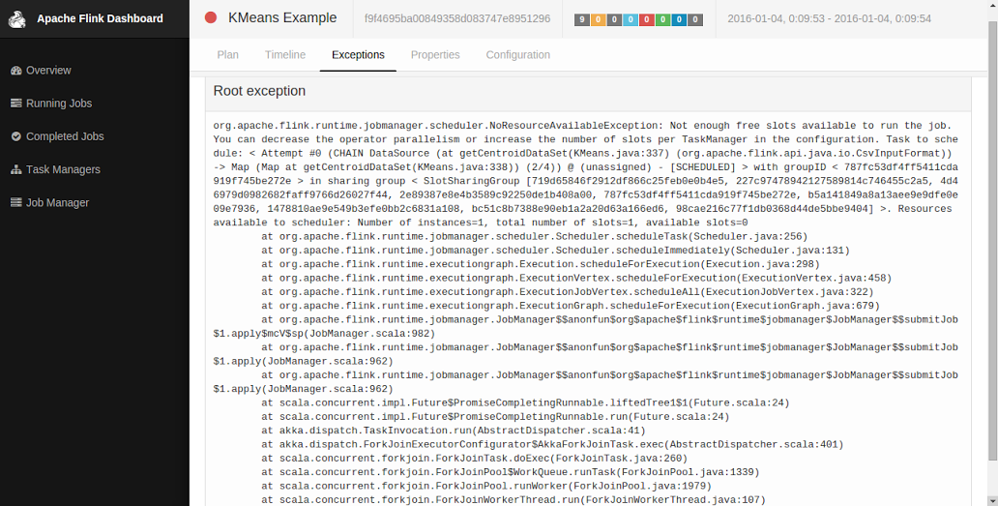
Task: Click the job ID f9f4695ba00849358d083747e8951296
Action: tap(457, 19)
